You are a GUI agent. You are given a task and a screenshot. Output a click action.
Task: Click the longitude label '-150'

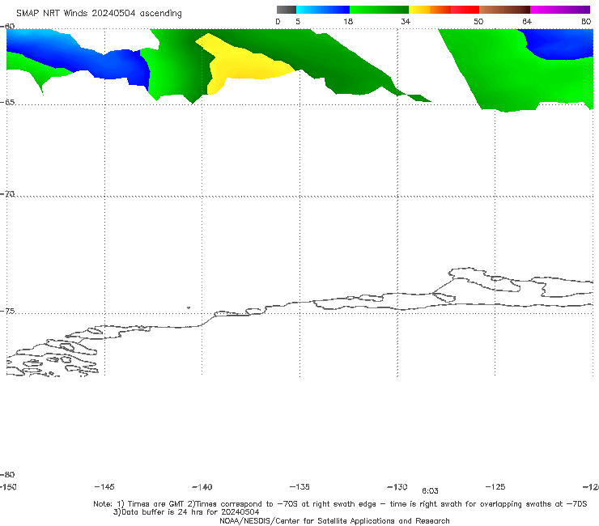tap(8, 486)
